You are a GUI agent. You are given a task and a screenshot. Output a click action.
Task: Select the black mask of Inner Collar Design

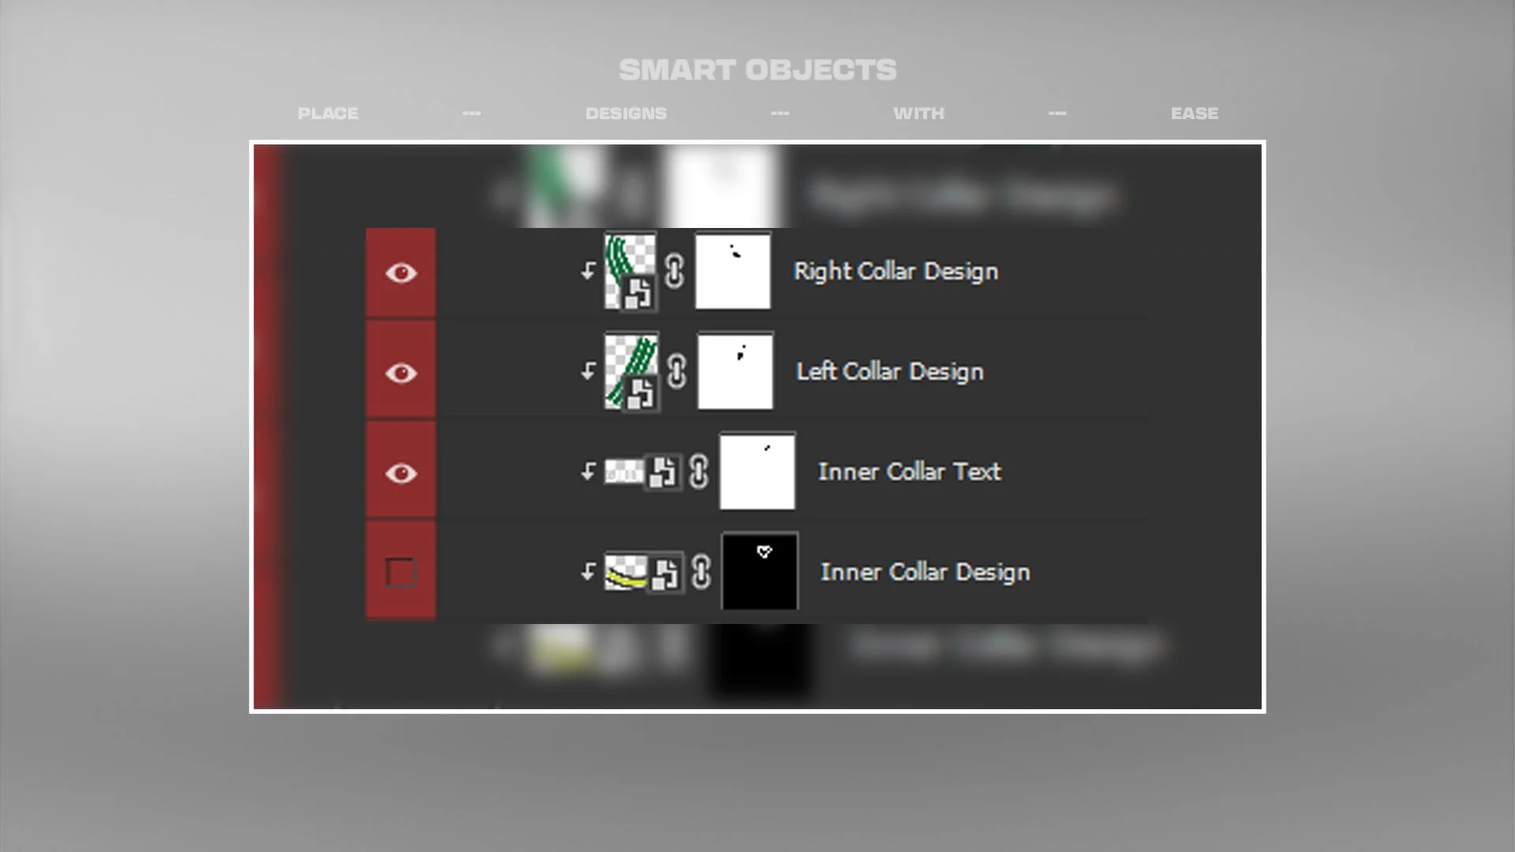759,571
